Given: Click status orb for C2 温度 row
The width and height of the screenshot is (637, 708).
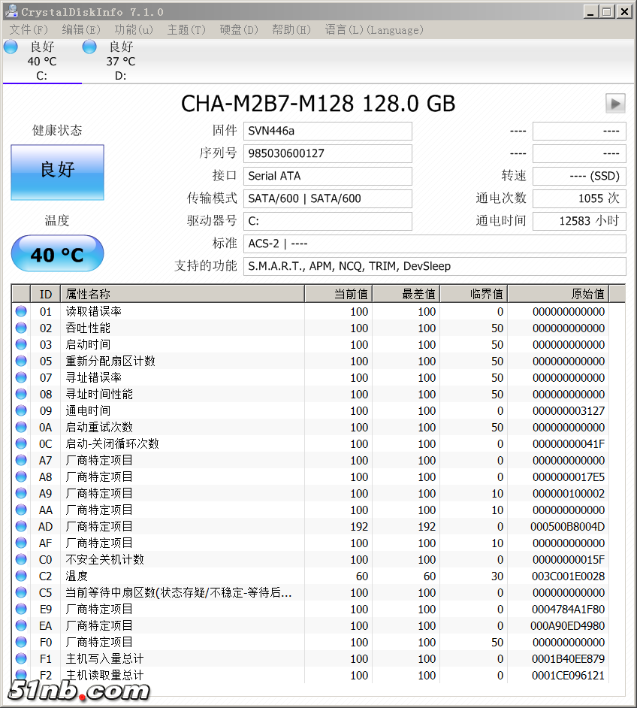Looking at the screenshot, I should [21, 576].
